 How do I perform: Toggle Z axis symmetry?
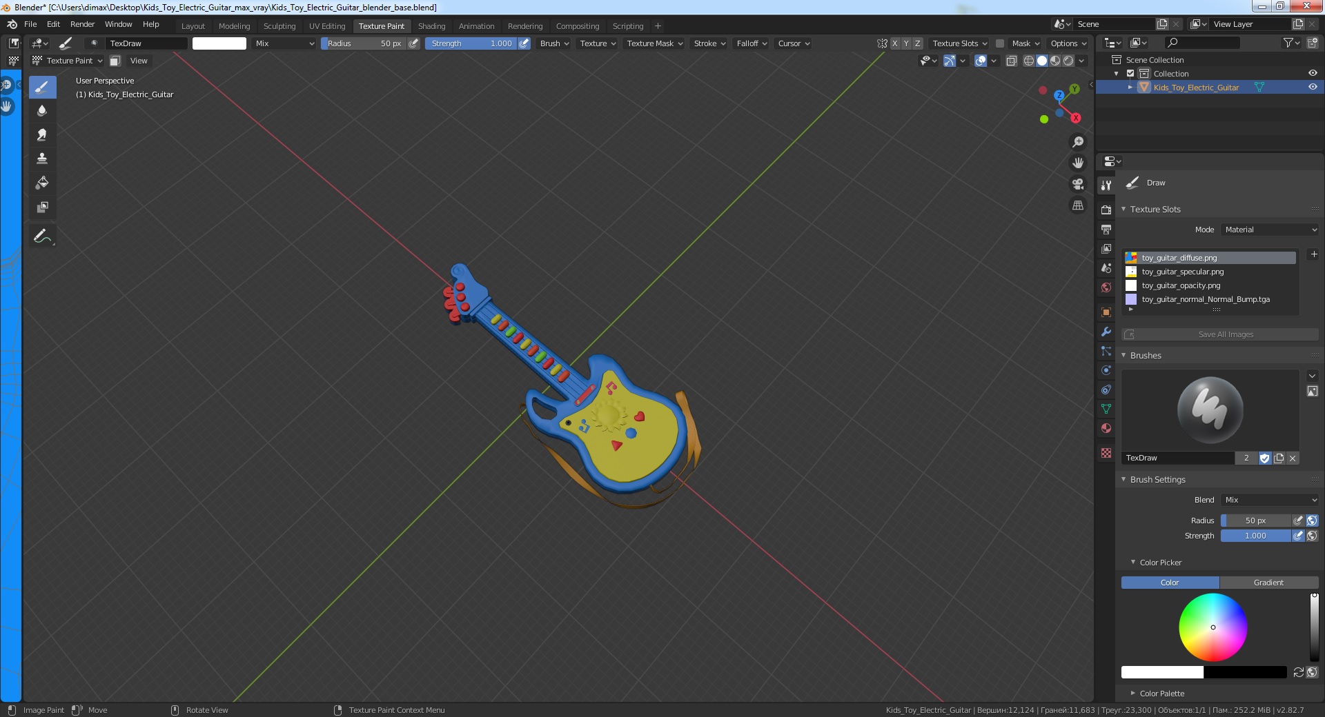pos(917,43)
